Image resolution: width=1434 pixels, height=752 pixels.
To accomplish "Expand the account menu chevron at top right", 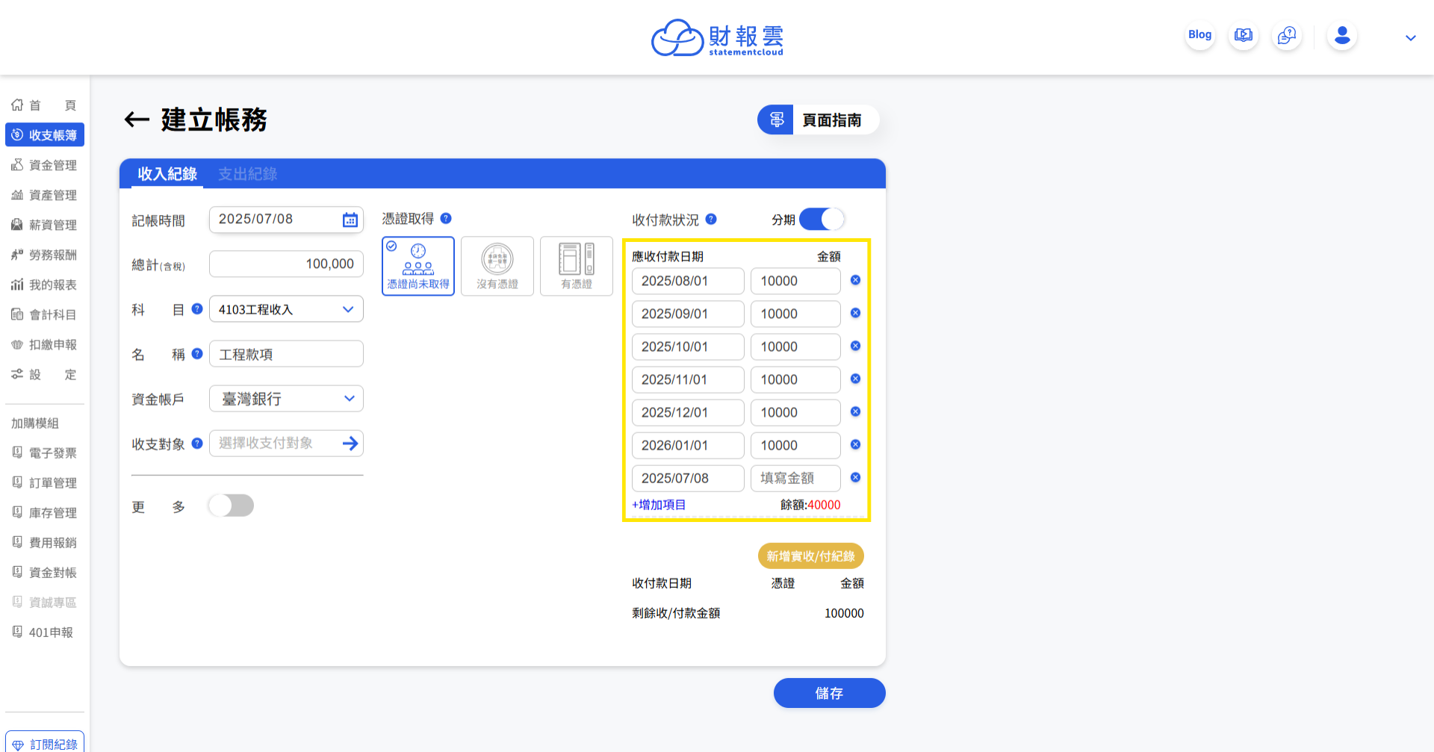I will (1410, 38).
